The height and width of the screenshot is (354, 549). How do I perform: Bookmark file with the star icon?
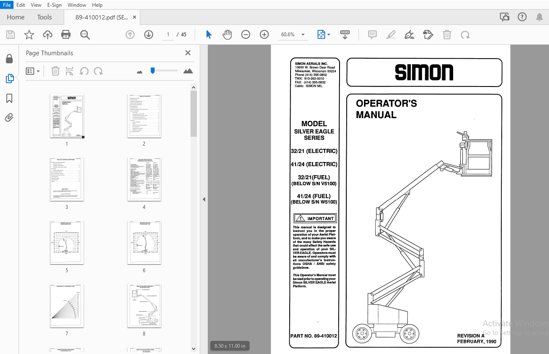(x=29, y=35)
